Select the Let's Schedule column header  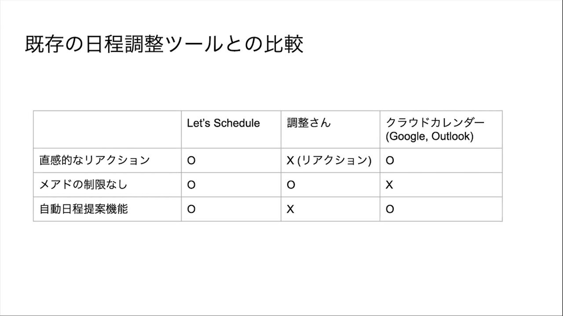(x=223, y=123)
